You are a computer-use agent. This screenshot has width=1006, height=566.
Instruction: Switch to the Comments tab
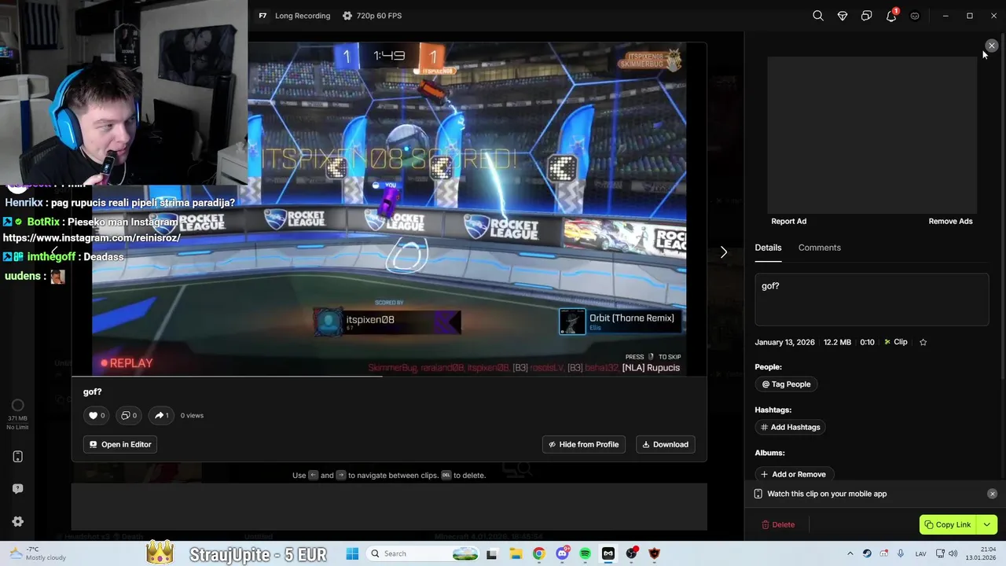(x=820, y=248)
